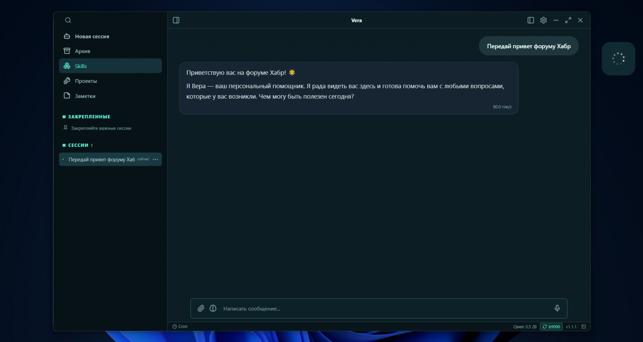Open options menu for the Хабр session
The image size is (643, 342).
click(x=155, y=159)
